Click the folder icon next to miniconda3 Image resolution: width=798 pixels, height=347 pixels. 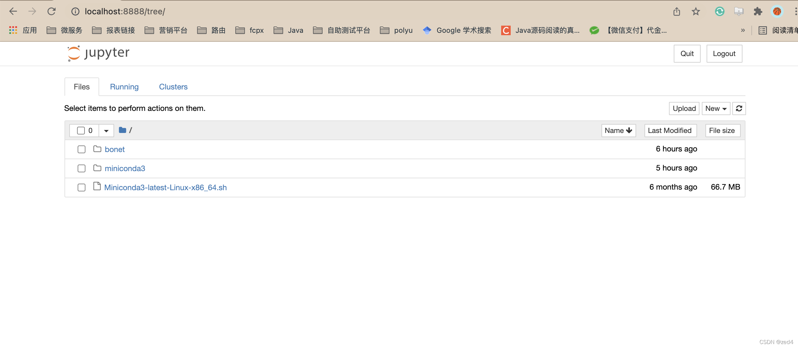coord(97,168)
